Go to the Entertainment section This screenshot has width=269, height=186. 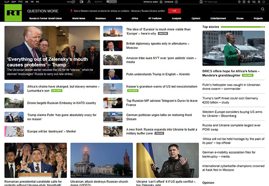point(218,18)
